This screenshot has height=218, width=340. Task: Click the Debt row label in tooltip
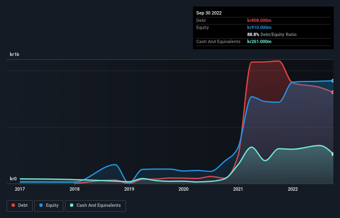[201, 20]
